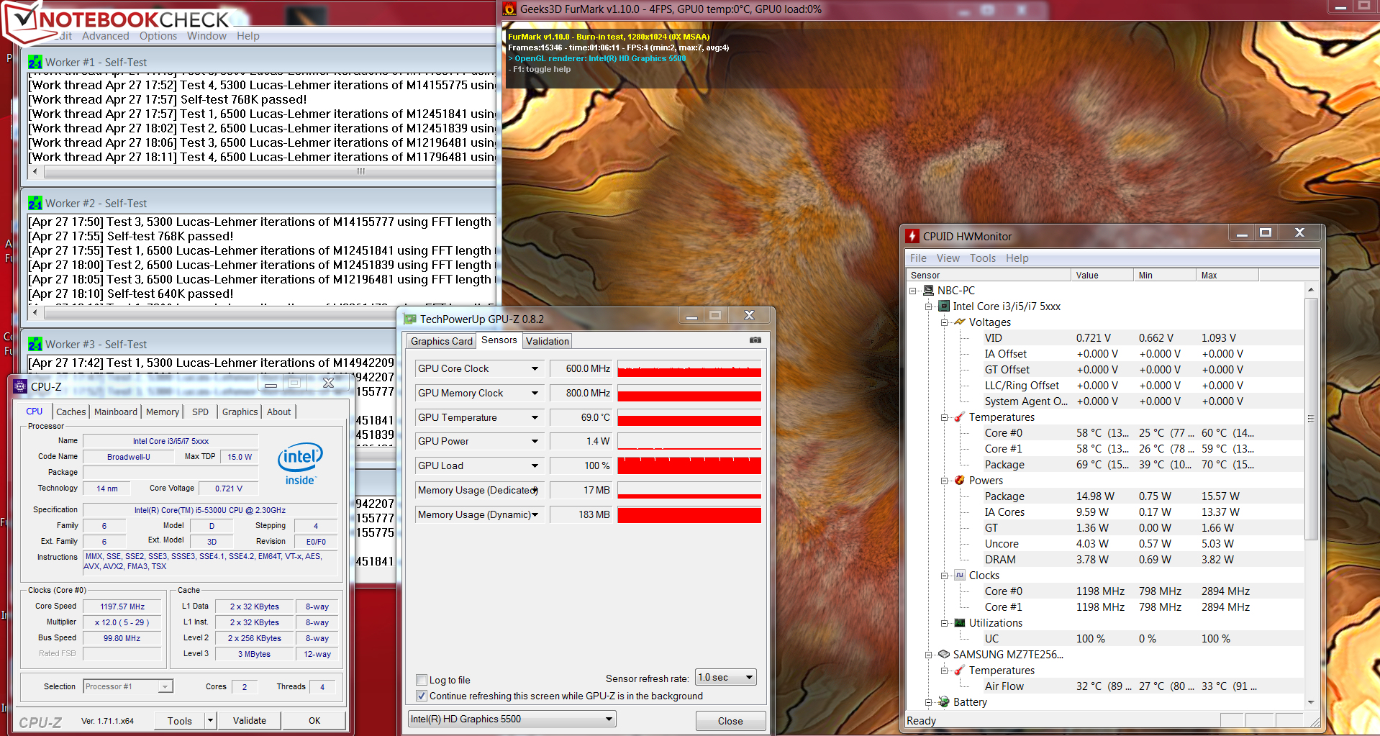Screen dimensions: 1380x736
Task: Click the Voltages lightning icon
Action: 960,322
